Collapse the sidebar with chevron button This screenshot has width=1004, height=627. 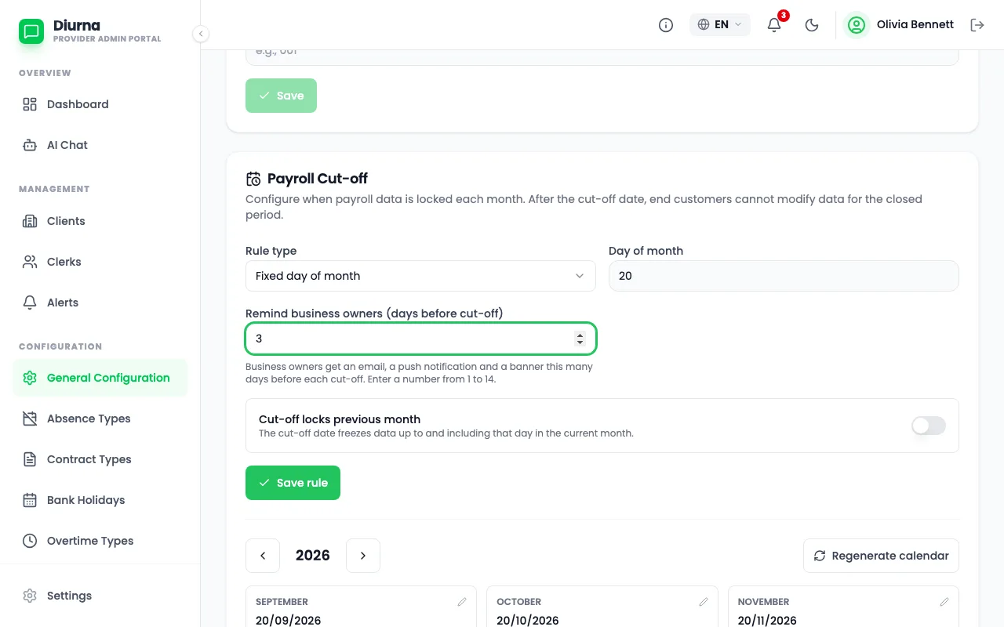click(201, 34)
